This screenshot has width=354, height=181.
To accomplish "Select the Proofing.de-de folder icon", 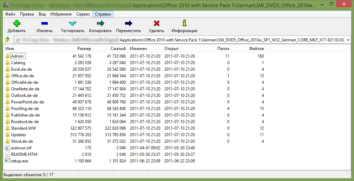I will tap(8, 108).
